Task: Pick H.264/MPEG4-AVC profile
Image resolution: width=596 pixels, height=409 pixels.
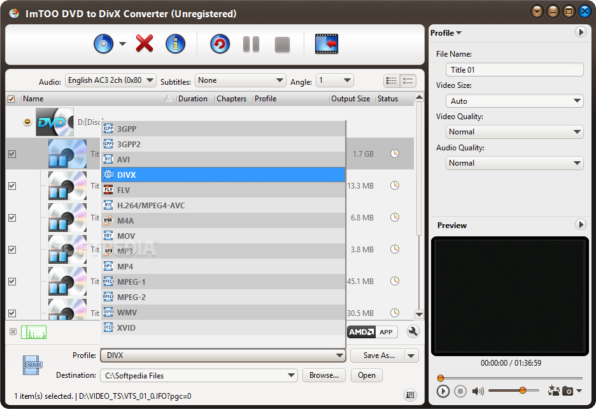Action: (x=223, y=205)
